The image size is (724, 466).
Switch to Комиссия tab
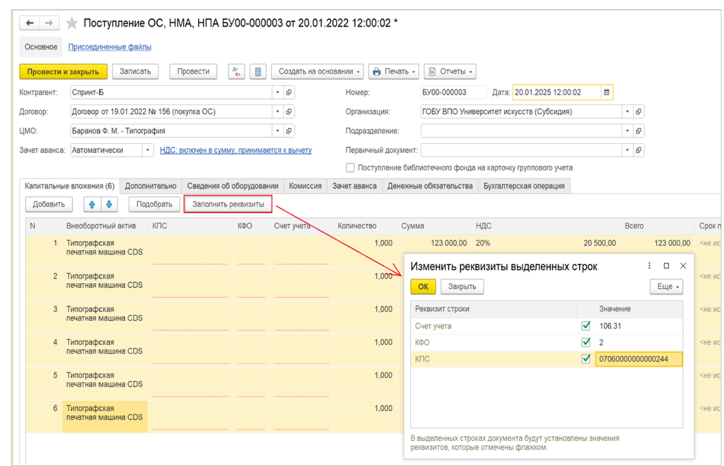point(305,186)
